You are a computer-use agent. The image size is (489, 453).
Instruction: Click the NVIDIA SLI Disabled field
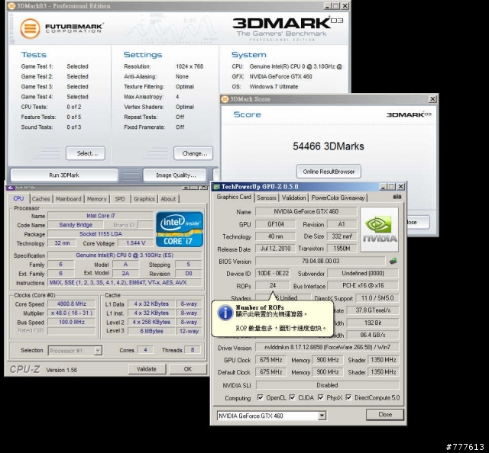pos(327,385)
